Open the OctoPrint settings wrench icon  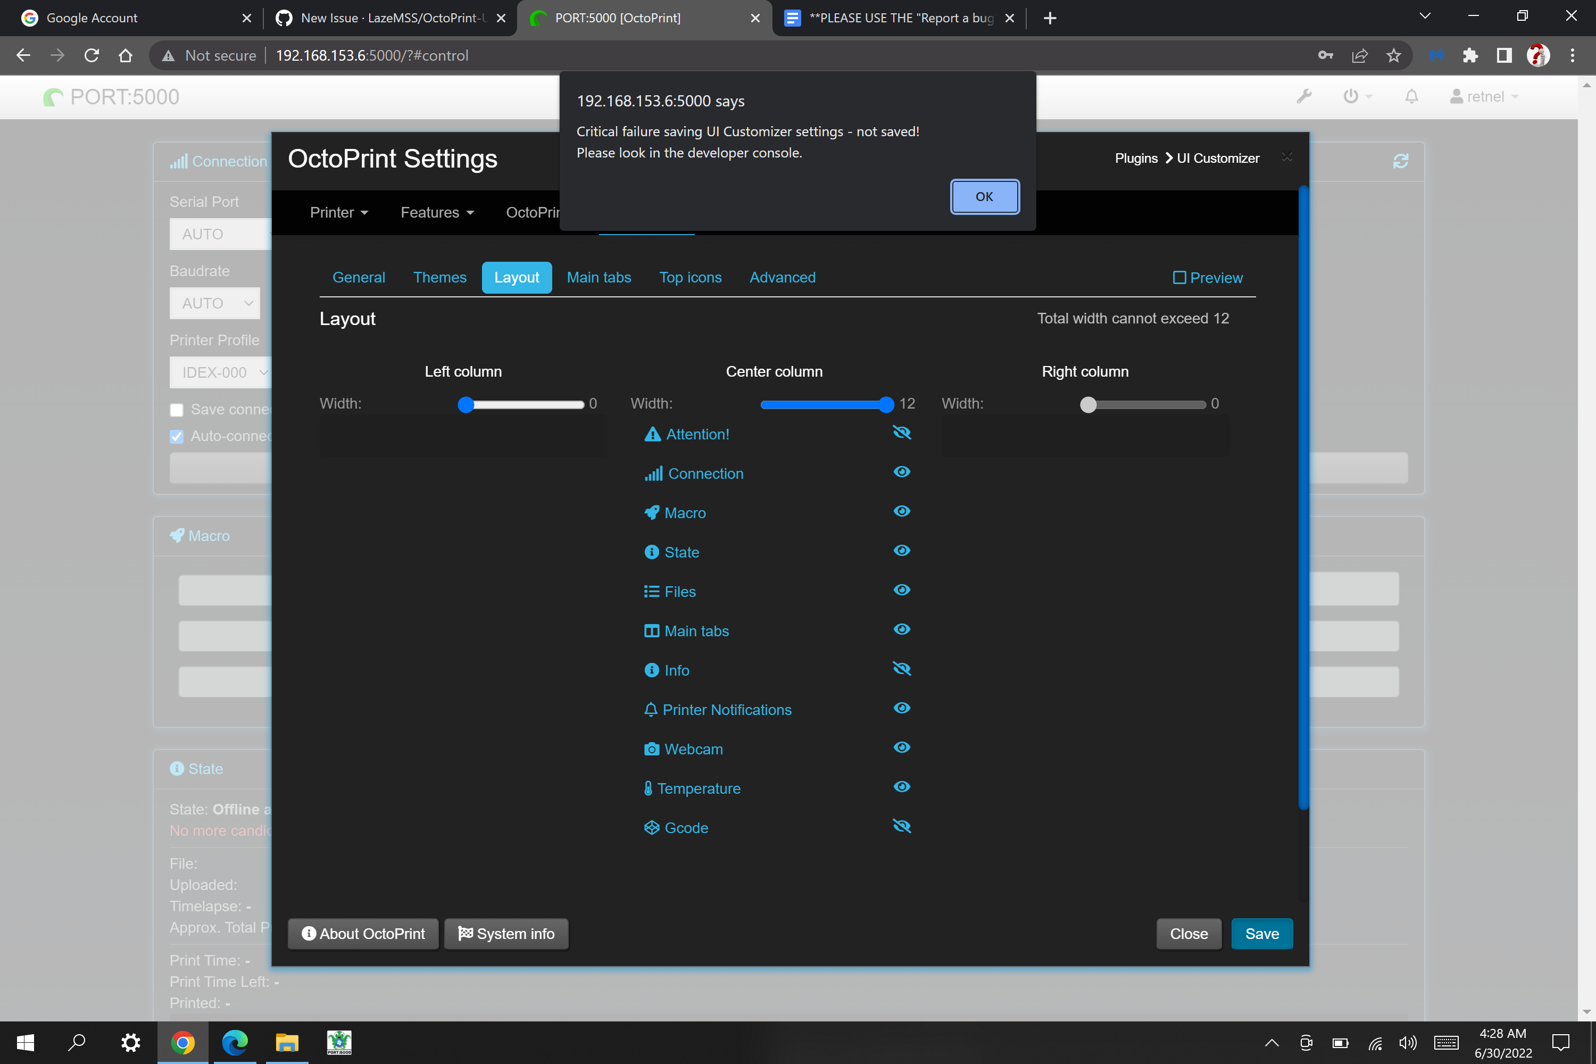click(x=1304, y=96)
